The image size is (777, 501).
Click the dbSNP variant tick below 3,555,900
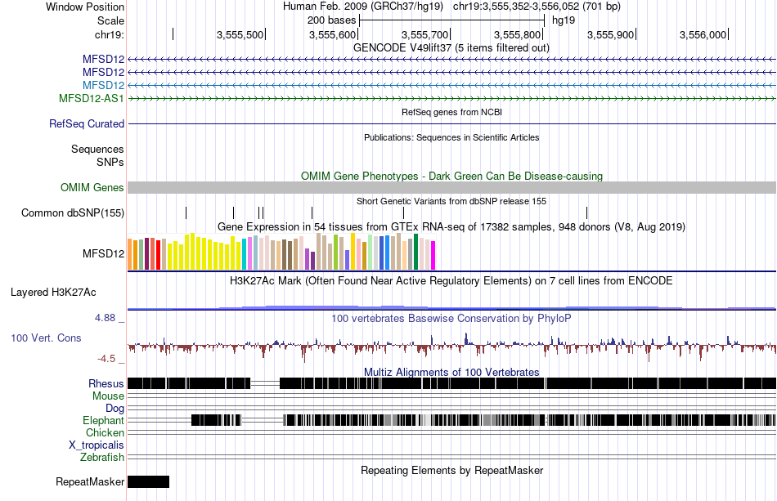586,212
